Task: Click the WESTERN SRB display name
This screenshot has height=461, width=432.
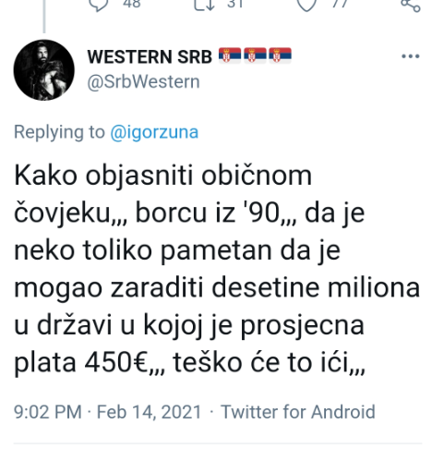Action: pyautogui.click(x=150, y=56)
